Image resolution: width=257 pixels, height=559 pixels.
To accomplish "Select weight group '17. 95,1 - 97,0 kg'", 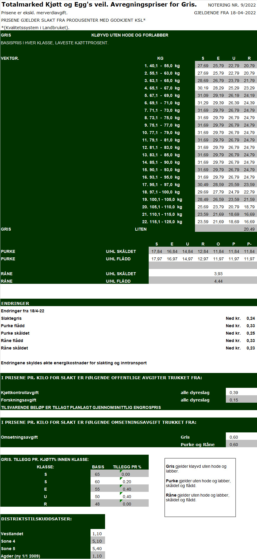I will [x=161, y=185].
